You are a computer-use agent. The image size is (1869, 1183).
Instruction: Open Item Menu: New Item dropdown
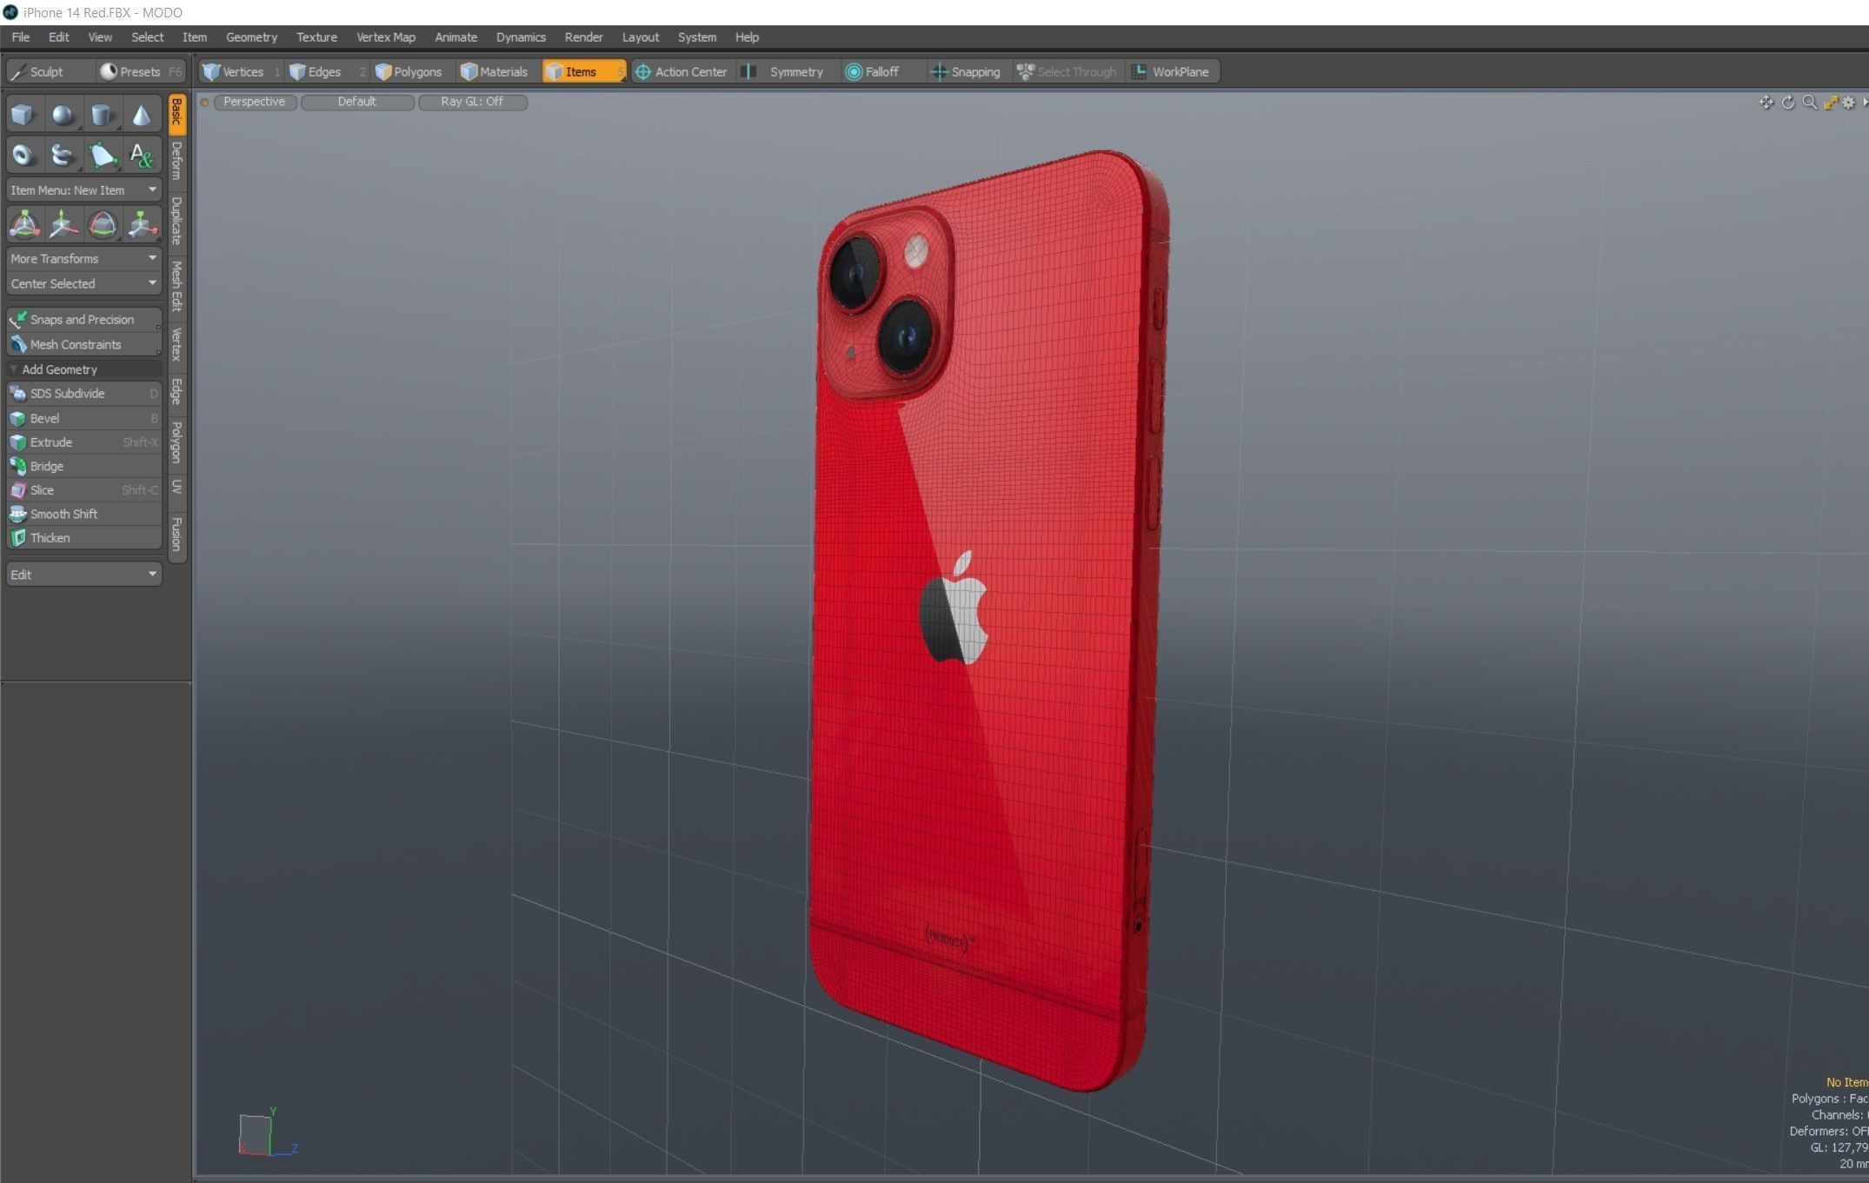pos(83,189)
